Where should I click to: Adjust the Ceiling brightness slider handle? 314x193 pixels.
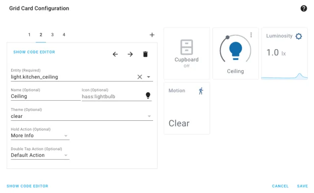coord(227,37)
